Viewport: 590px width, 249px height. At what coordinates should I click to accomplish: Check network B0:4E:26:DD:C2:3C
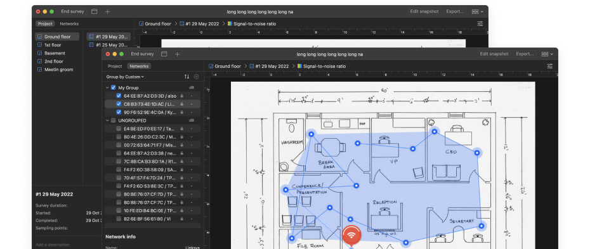119,137
